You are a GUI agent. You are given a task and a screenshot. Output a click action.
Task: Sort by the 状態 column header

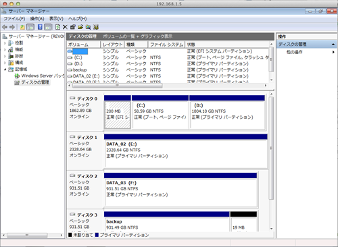[227, 45]
